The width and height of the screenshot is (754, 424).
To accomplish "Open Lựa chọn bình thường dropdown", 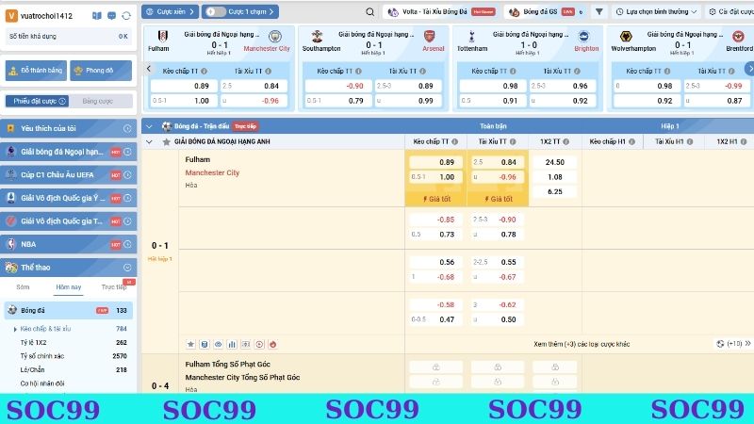I will pyautogui.click(x=656, y=11).
